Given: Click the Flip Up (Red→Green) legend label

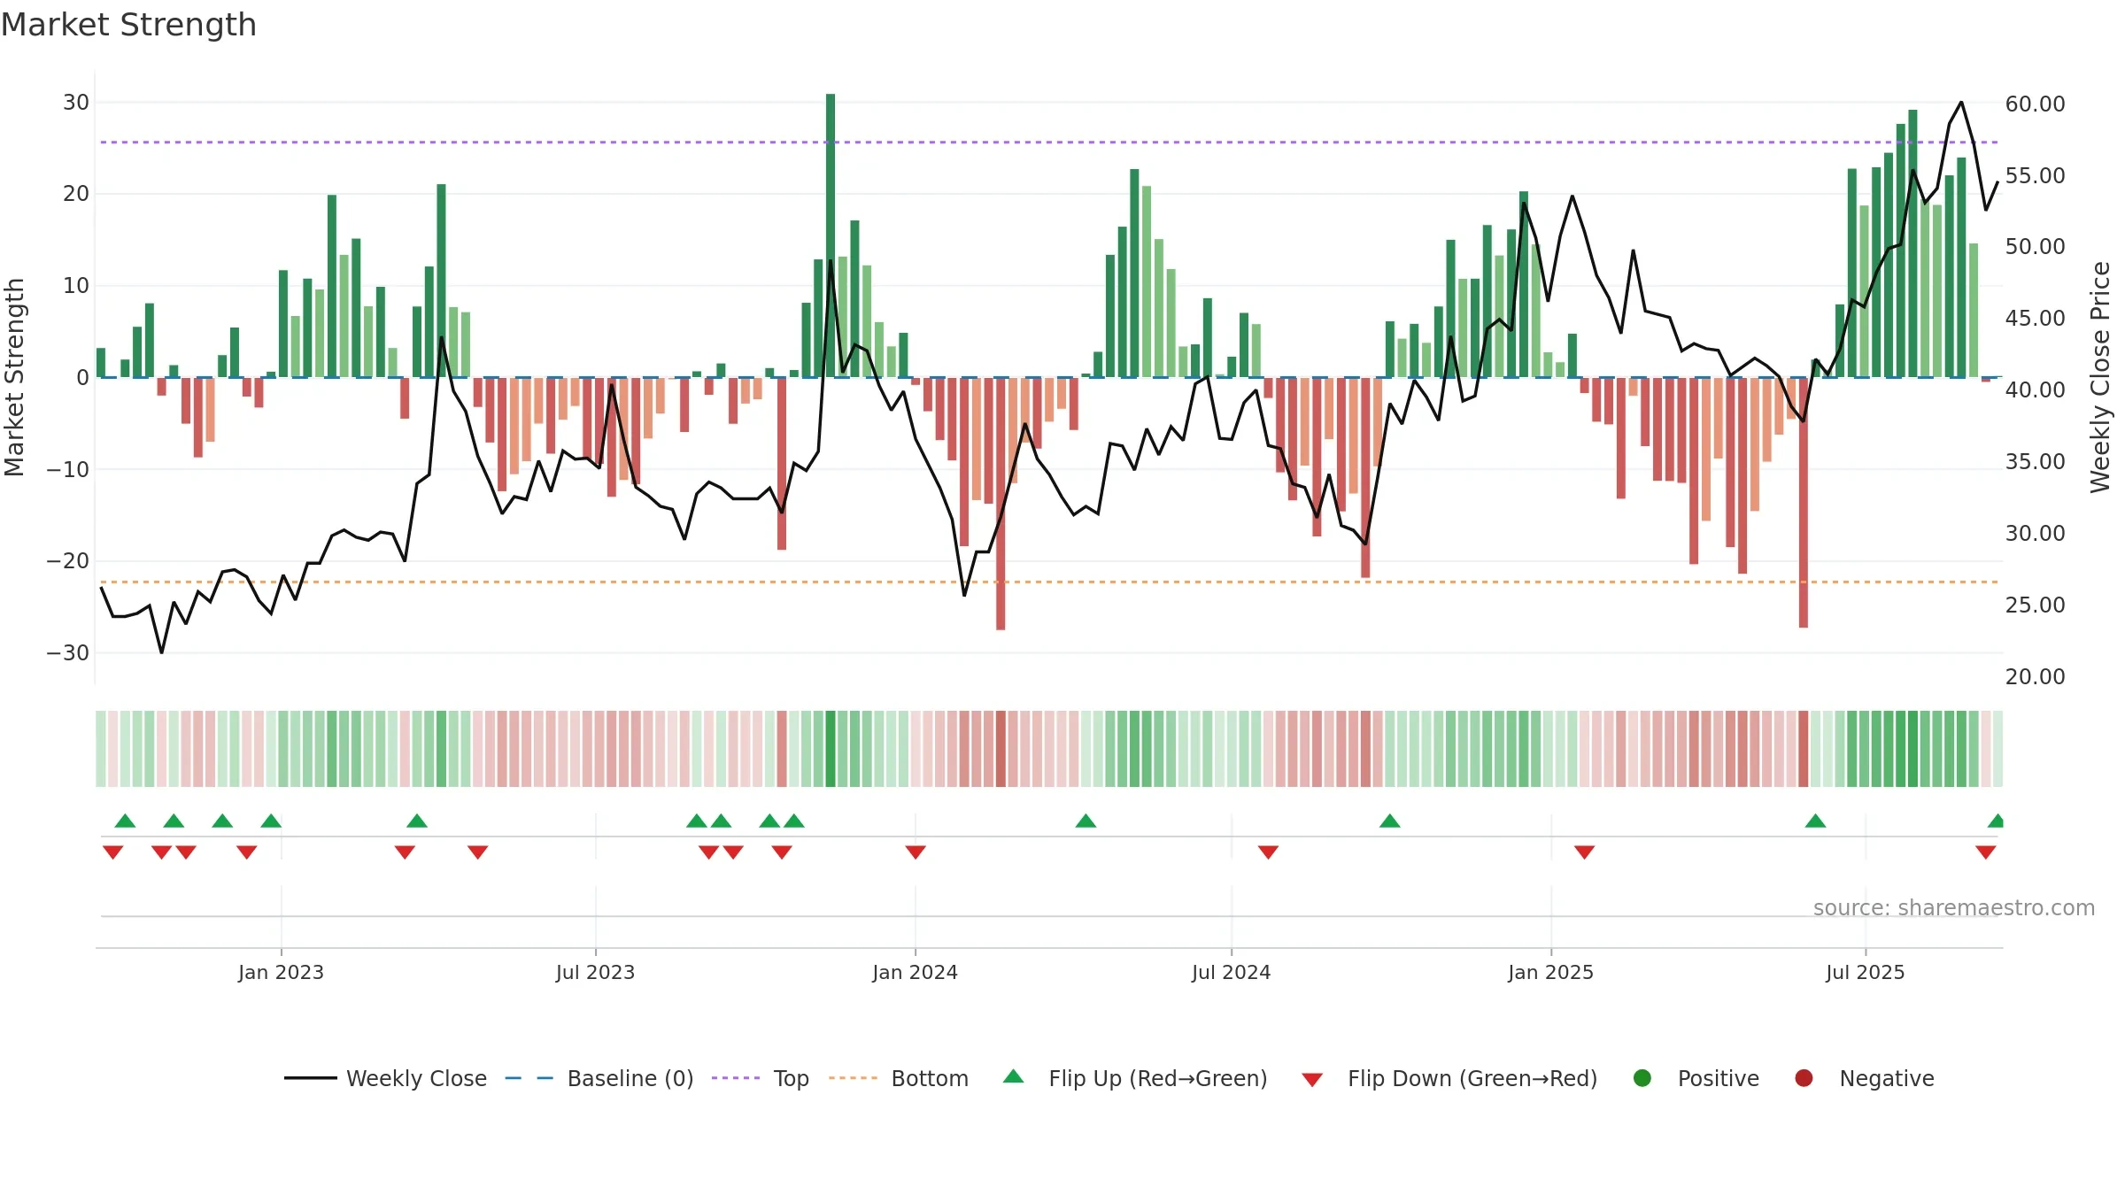Looking at the screenshot, I should (1158, 1078).
